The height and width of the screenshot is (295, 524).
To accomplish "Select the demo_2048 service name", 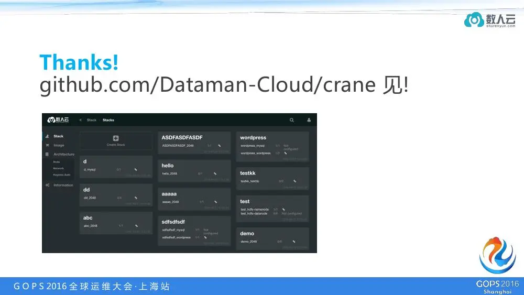I will pos(248,242).
